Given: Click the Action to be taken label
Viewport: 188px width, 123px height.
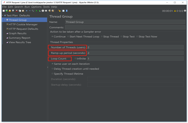Looking at the screenshot, I should point(75,32).
